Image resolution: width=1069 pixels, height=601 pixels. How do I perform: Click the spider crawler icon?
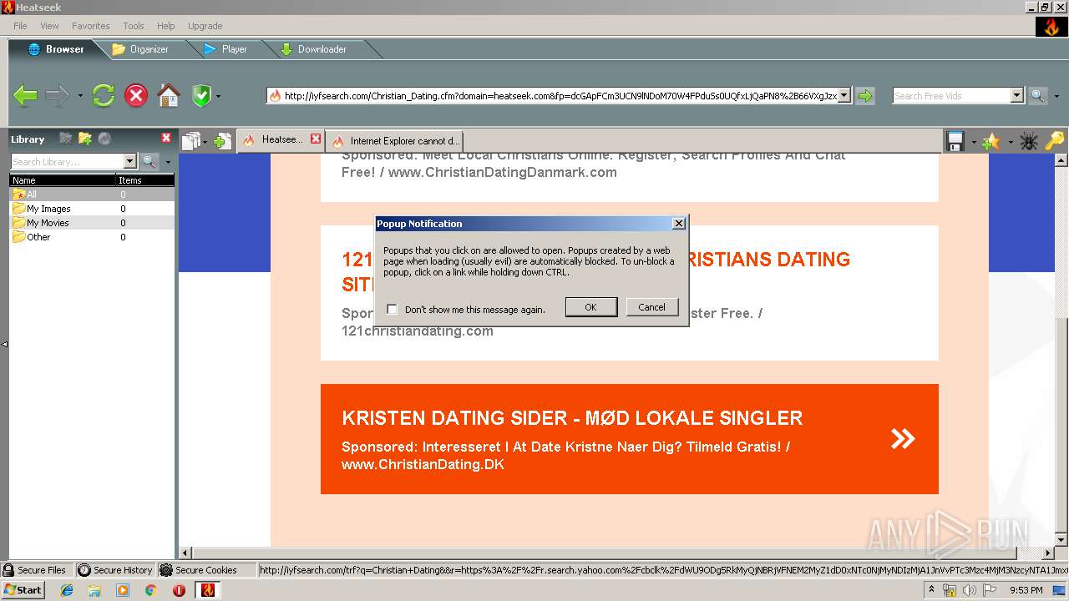[x=1028, y=141]
